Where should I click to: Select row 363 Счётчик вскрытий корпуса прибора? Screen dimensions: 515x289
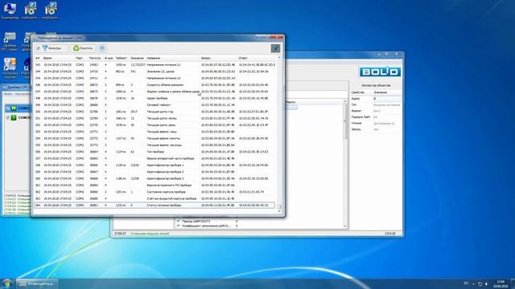click(x=154, y=198)
